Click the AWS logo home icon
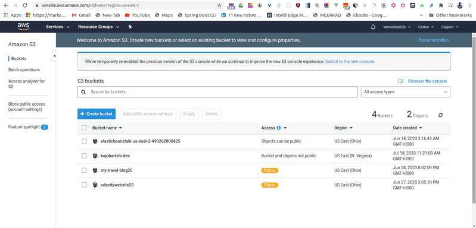Image resolution: width=476 pixels, height=228 pixels. tap(23, 27)
